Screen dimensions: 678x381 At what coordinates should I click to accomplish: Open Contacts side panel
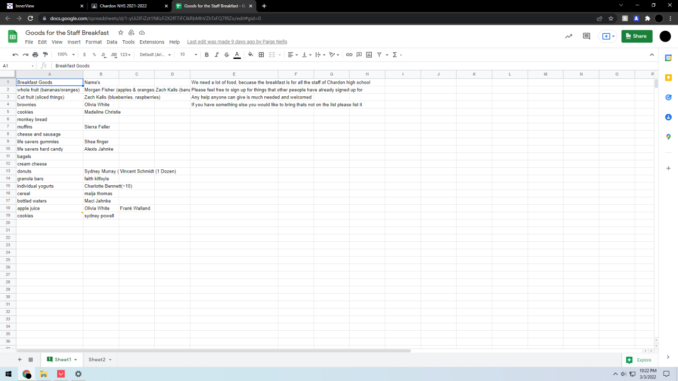[x=668, y=117]
